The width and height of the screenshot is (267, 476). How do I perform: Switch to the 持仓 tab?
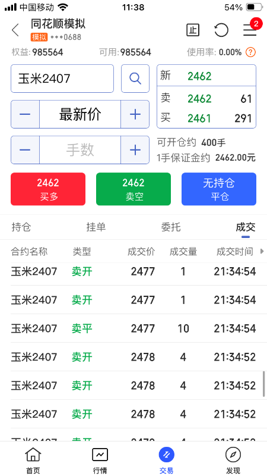click(21, 227)
